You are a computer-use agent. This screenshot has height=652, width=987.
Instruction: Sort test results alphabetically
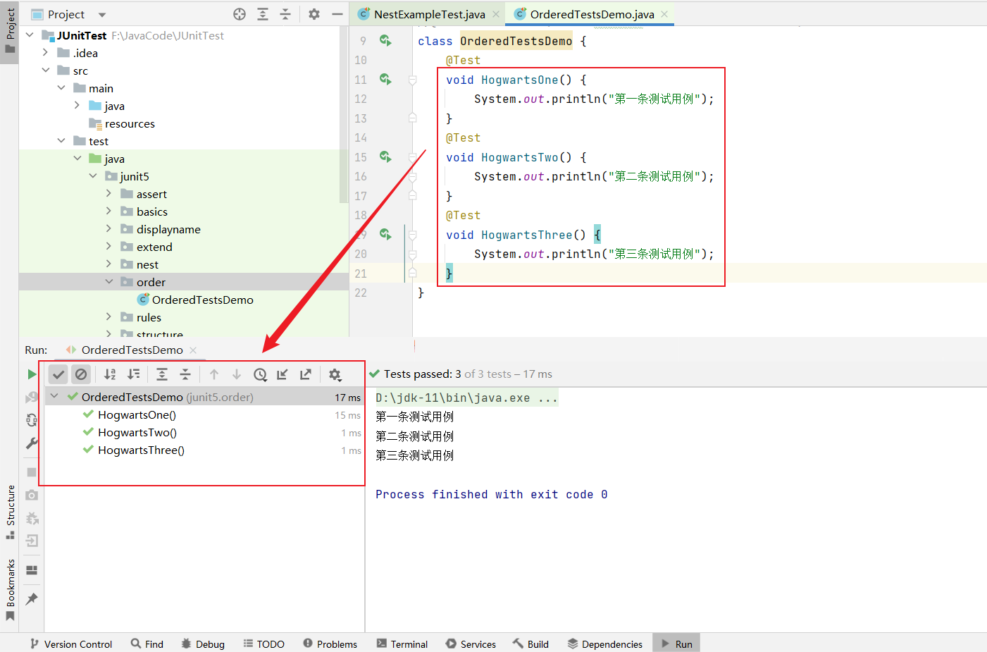tap(110, 374)
